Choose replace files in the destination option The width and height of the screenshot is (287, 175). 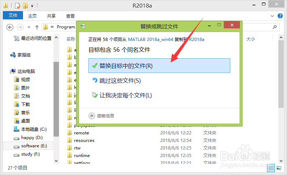(159, 65)
